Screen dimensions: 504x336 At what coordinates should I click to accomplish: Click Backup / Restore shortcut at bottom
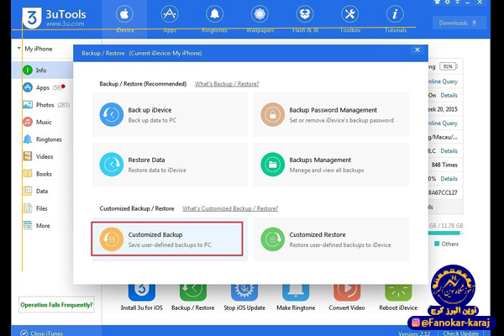193,296
